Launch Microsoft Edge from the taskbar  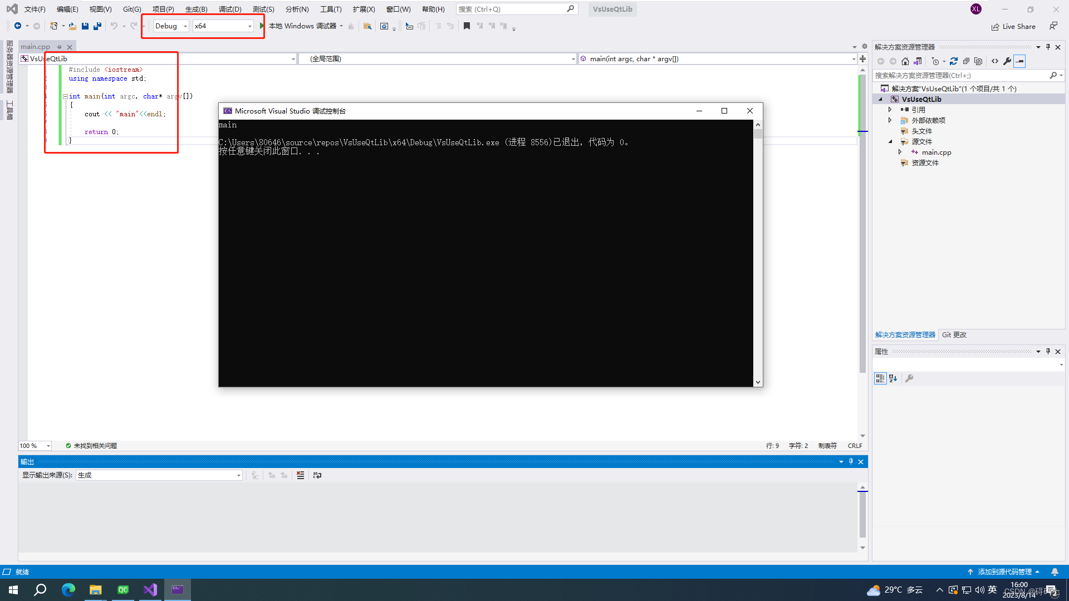click(68, 589)
